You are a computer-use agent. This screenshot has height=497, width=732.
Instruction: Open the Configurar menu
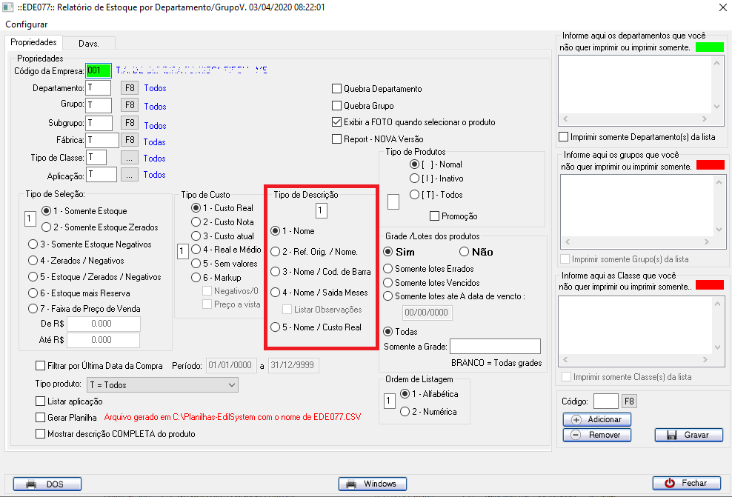click(x=27, y=24)
